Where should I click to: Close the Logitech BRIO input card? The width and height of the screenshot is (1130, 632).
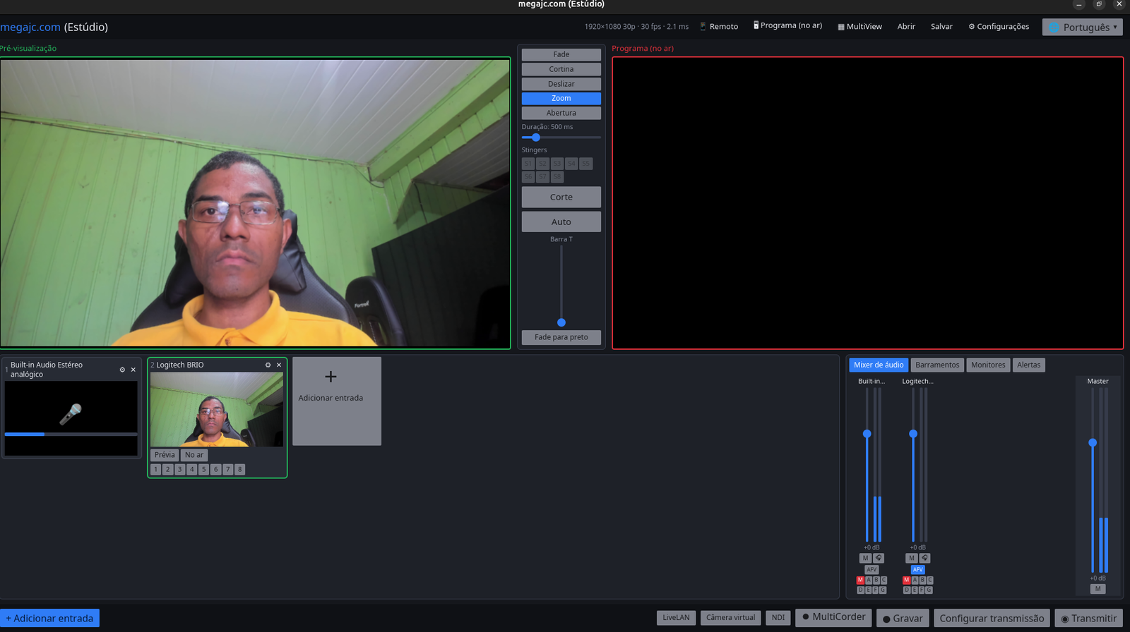279,365
